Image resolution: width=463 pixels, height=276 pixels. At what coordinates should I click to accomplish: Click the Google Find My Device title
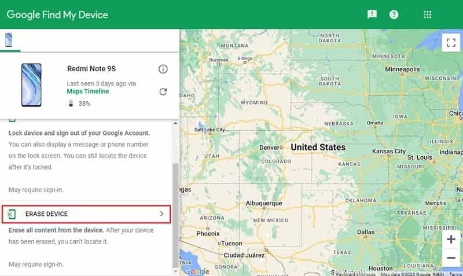pyautogui.click(x=57, y=14)
